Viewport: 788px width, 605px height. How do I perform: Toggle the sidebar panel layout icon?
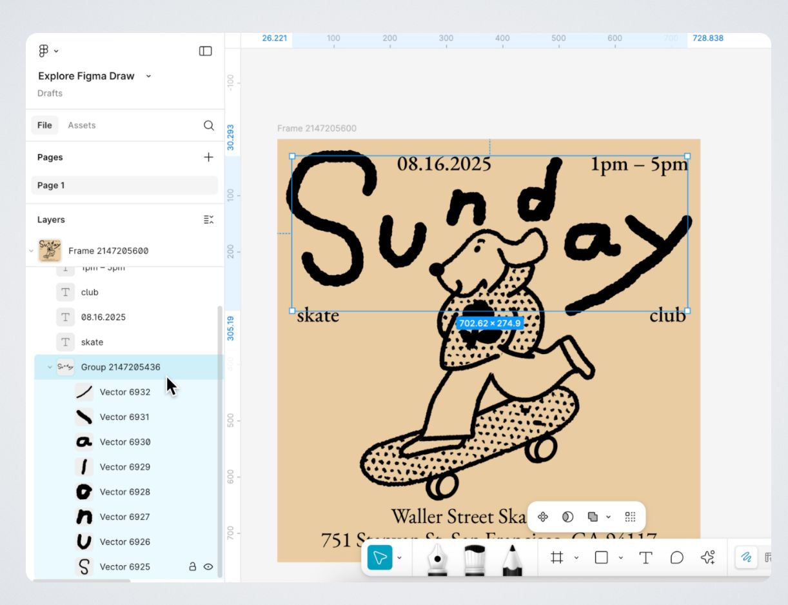tap(206, 51)
